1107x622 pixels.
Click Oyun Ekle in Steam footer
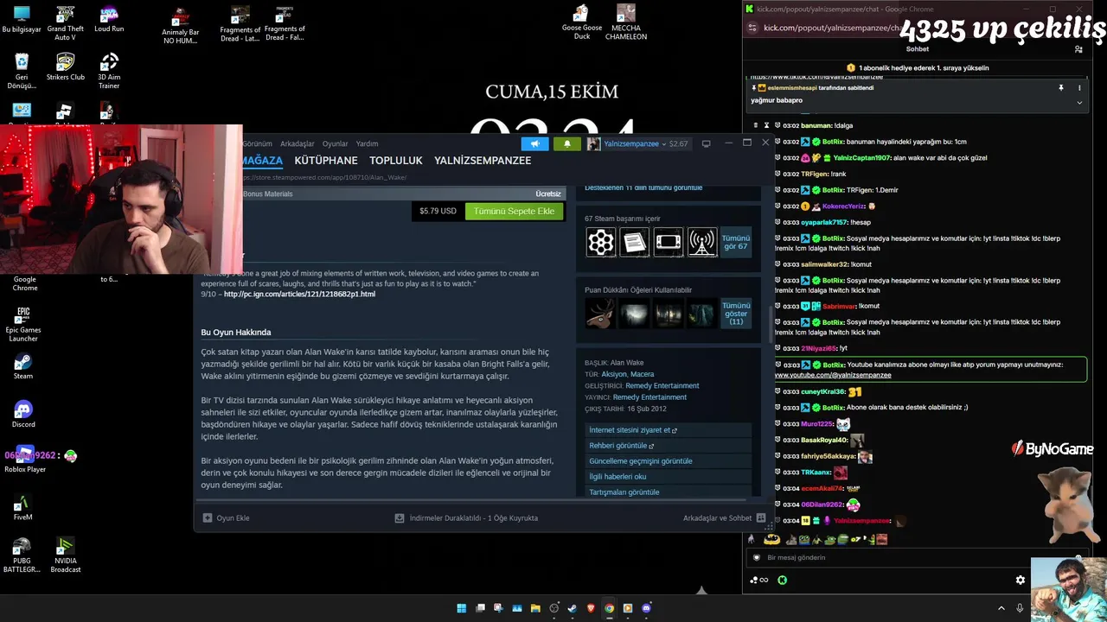tap(226, 518)
